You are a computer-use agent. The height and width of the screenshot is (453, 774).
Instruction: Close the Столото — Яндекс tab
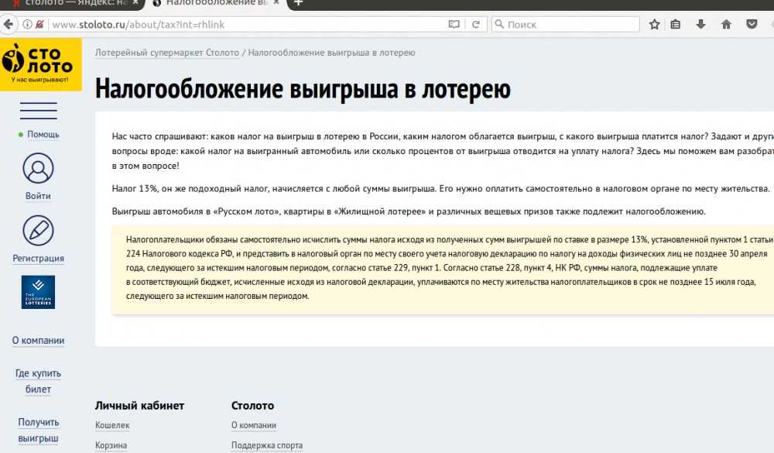coord(135,2)
